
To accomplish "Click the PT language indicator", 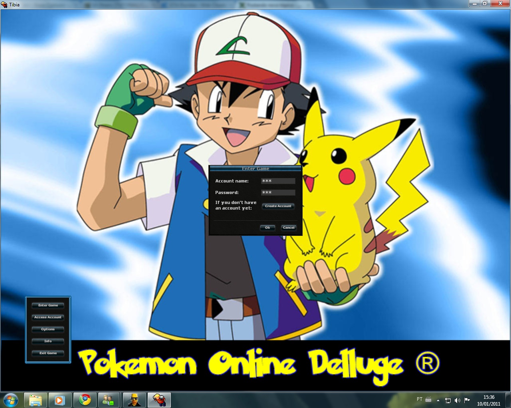I will coord(420,399).
